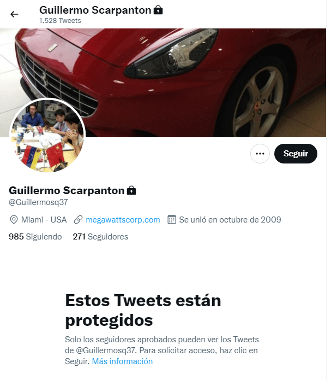Click the location pin icon
331x380 pixels.
tap(14, 220)
